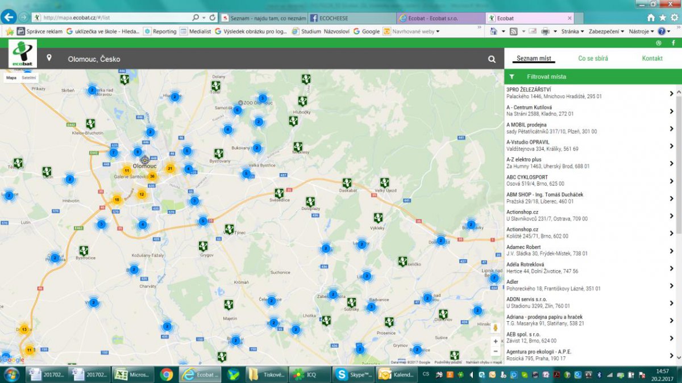Switch to the Kontakt tab

652,58
